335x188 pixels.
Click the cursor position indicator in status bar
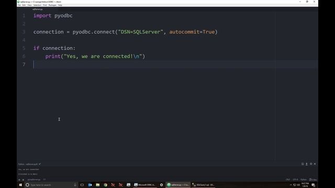[44, 180]
